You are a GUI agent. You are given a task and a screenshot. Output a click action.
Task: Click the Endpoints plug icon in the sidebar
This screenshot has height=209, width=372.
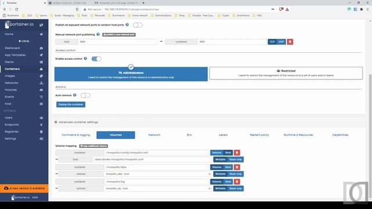(41, 125)
